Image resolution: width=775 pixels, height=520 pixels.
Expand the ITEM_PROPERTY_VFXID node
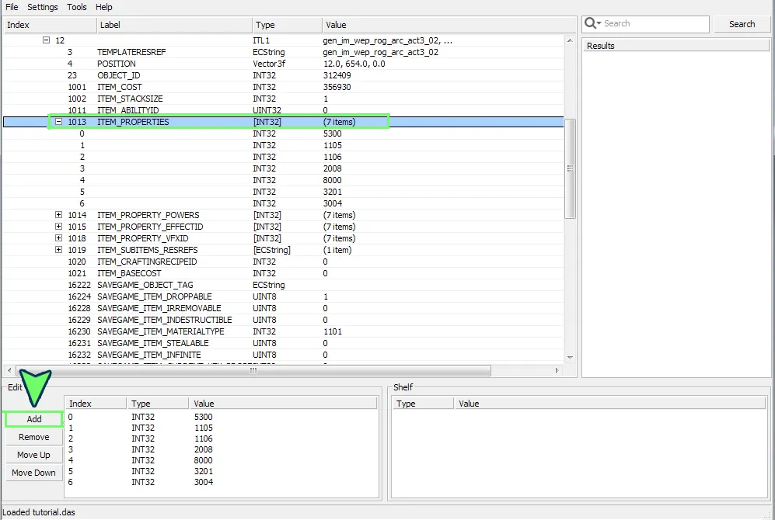[58, 238]
